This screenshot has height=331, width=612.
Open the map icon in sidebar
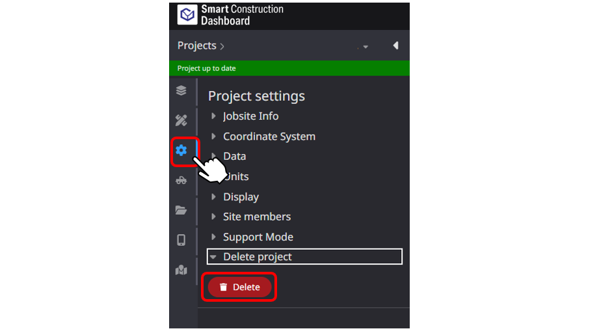click(x=181, y=270)
